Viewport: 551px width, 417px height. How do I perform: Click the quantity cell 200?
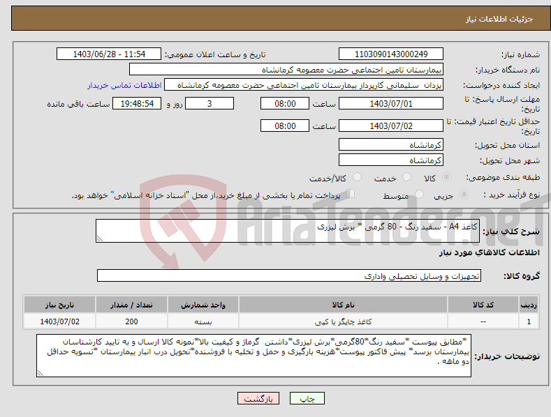pyautogui.click(x=131, y=321)
